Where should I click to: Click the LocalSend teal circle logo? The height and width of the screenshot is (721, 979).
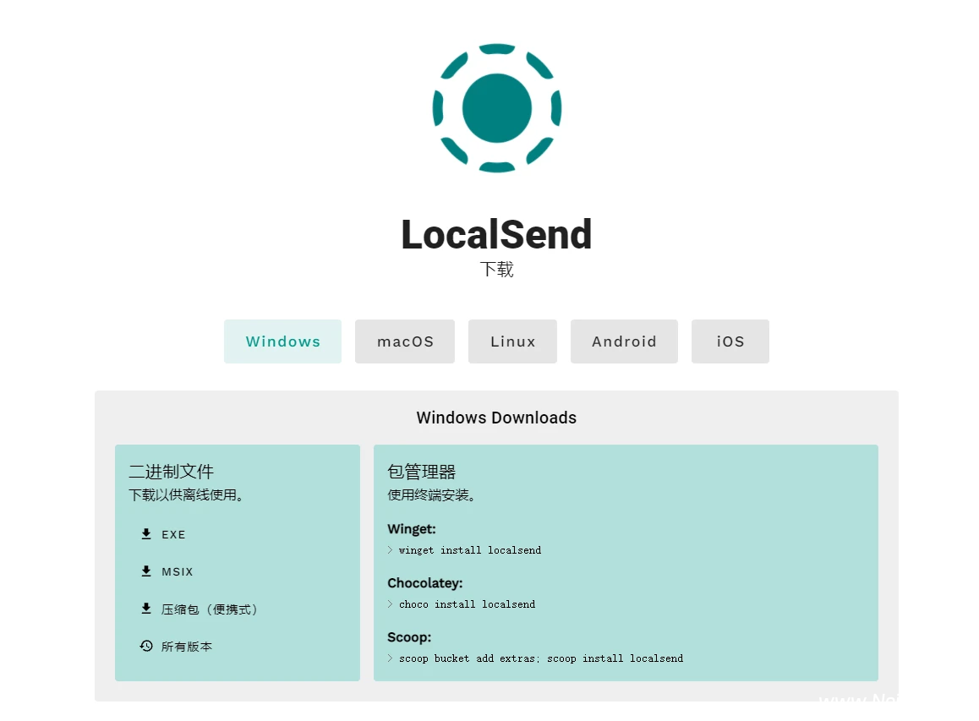pos(496,108)
